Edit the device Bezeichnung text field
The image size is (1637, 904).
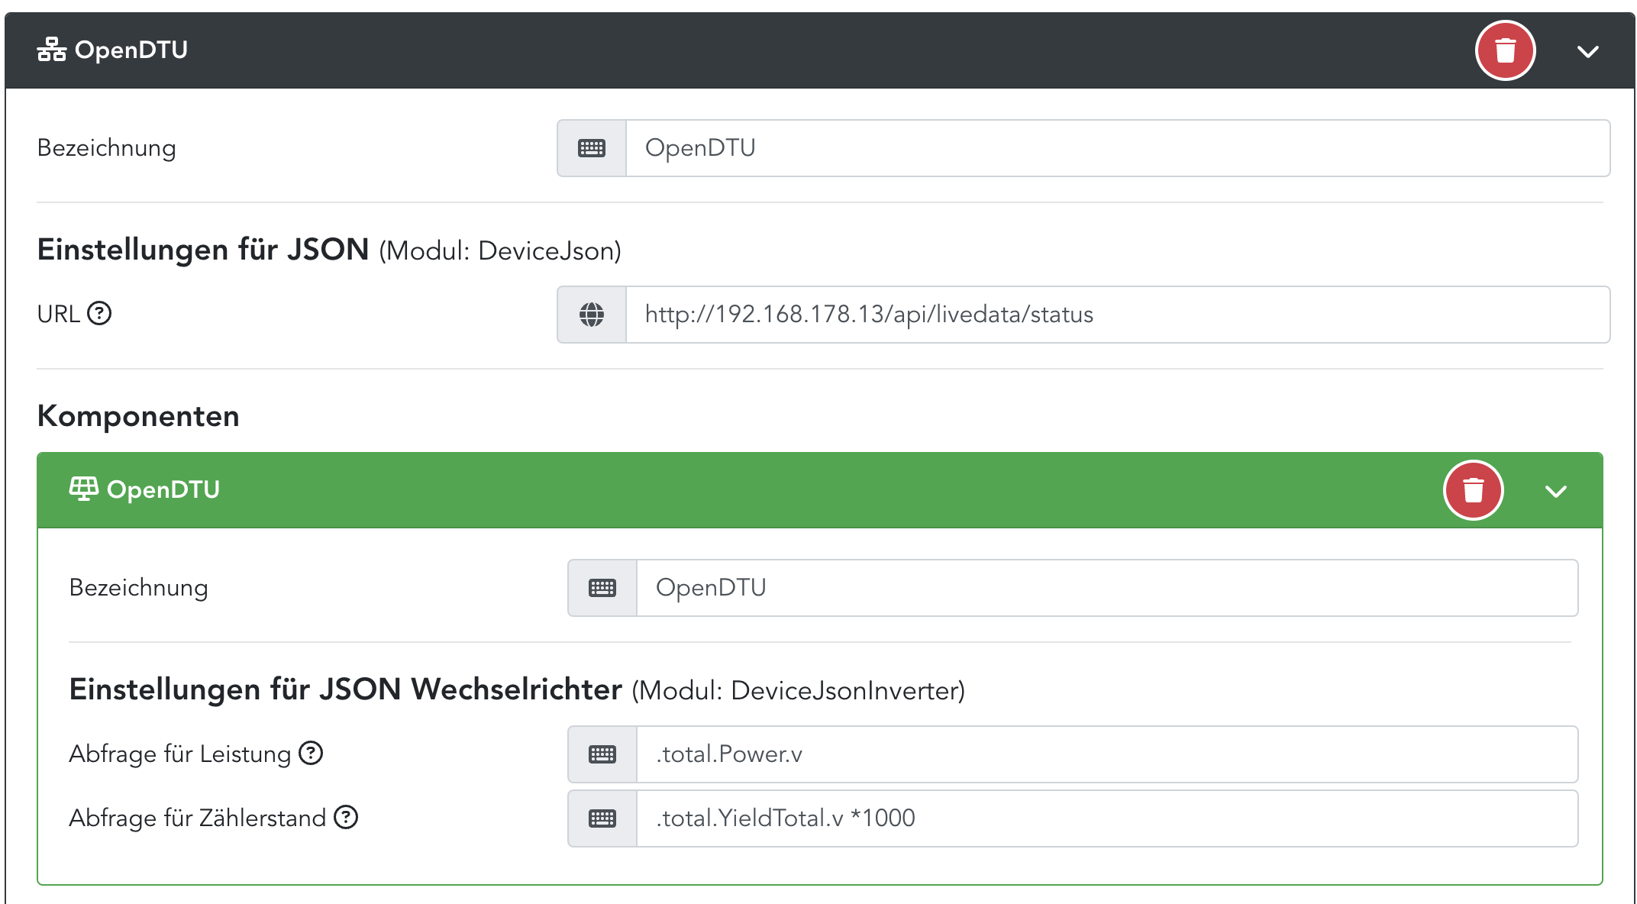(1117, 148)
